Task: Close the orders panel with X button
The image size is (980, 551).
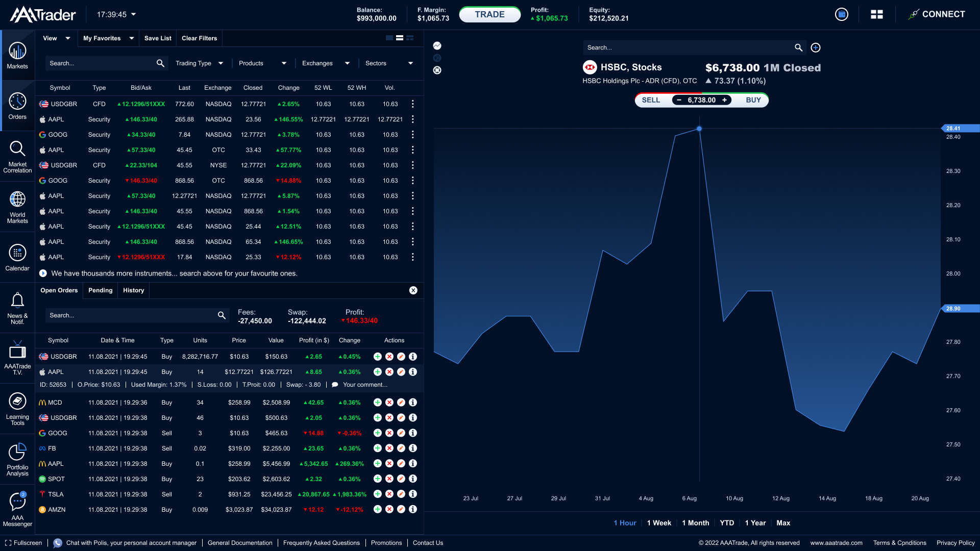Action: [413, 290]
